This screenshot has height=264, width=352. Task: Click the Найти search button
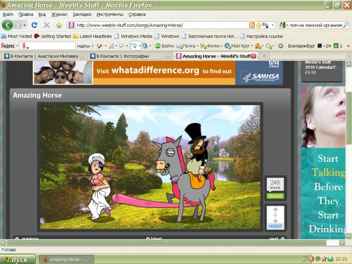[83, 46]
